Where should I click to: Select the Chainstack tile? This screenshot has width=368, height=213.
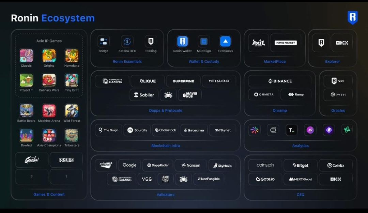pos(166,130)
